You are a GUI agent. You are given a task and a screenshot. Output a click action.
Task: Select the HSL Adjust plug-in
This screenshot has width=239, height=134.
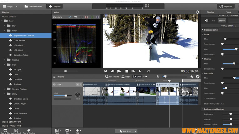pos(18,45)
